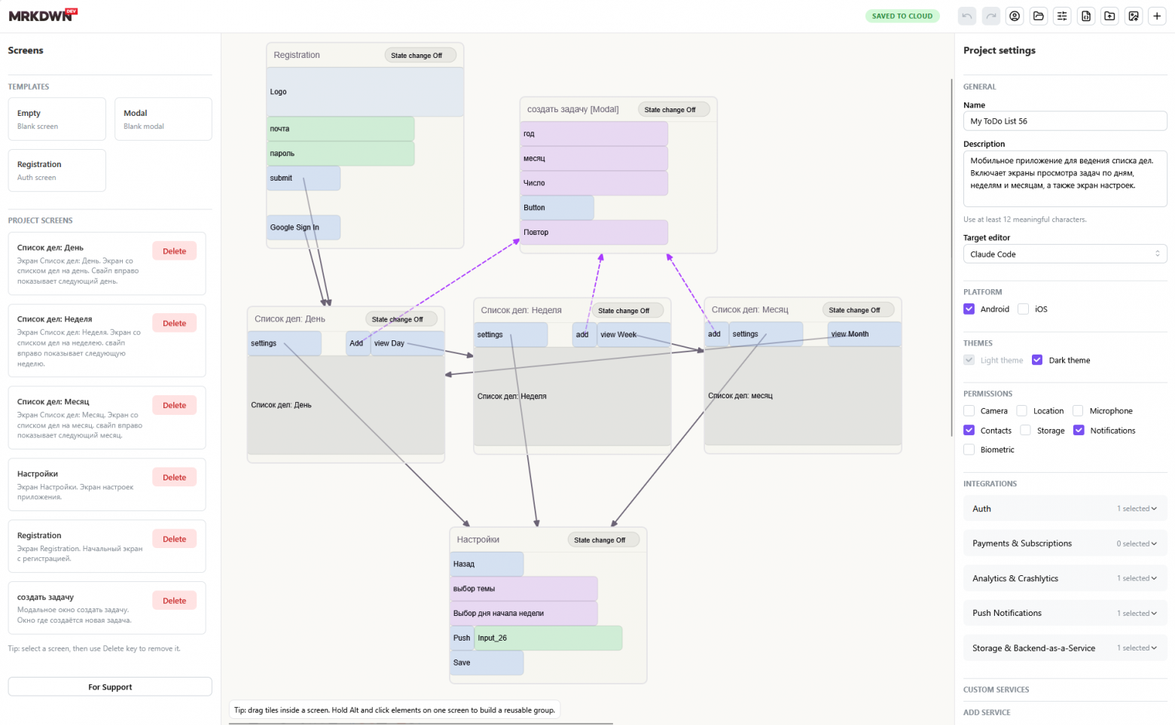Open the user account icon in toolbar

point(1015,16)
